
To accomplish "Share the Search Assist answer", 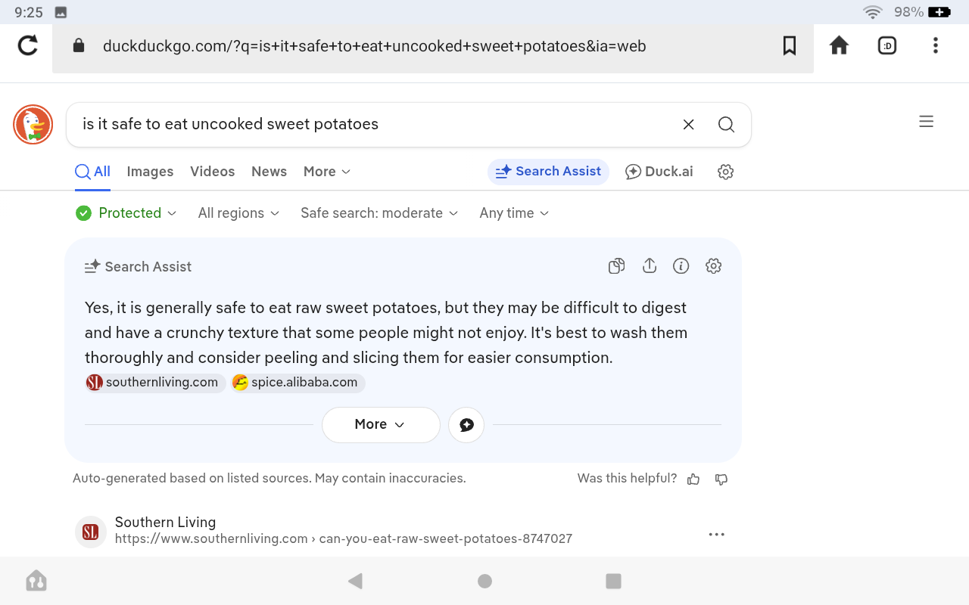I will [649, 266].
